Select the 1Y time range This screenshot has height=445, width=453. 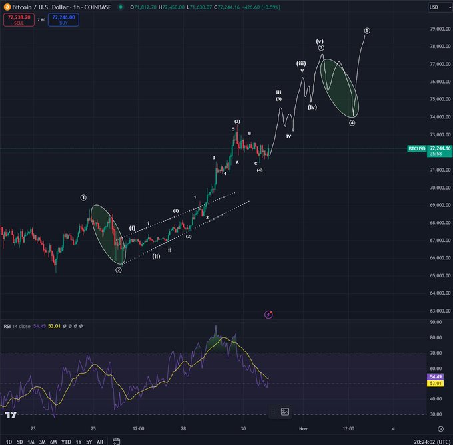coord(79,442)
